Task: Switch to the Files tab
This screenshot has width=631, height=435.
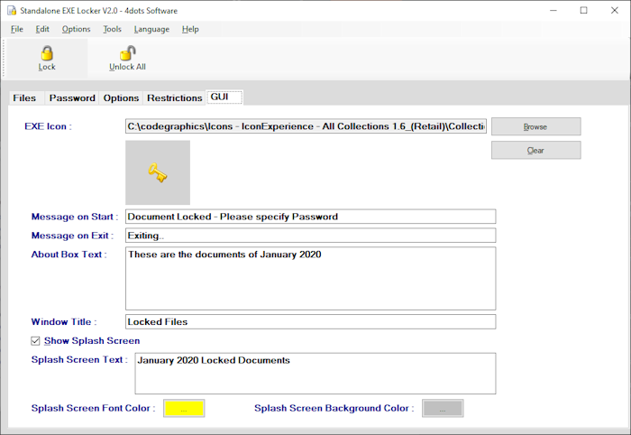Action: click(24, 97)
